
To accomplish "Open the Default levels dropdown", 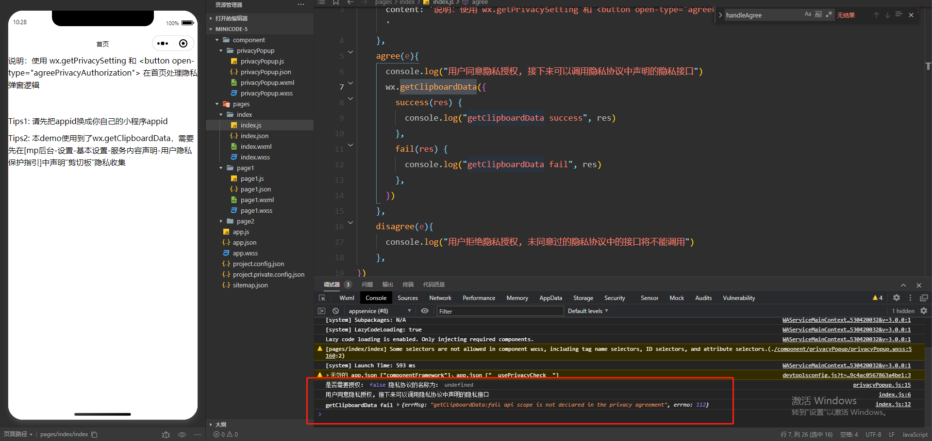I will click(x=588, y=311).
